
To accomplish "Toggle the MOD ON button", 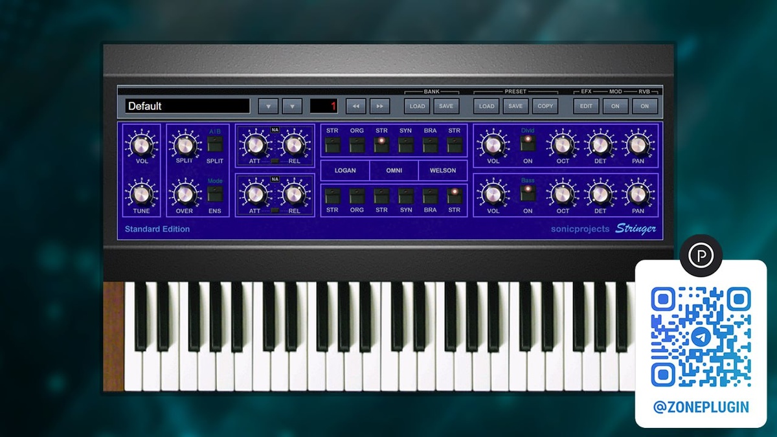I will [615, 106].
